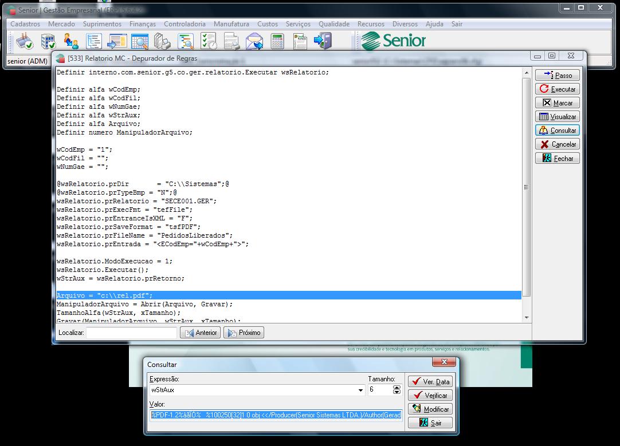
Task: Click the calendar with magnifier toolbar icon
Action: (x=140, y=42)
